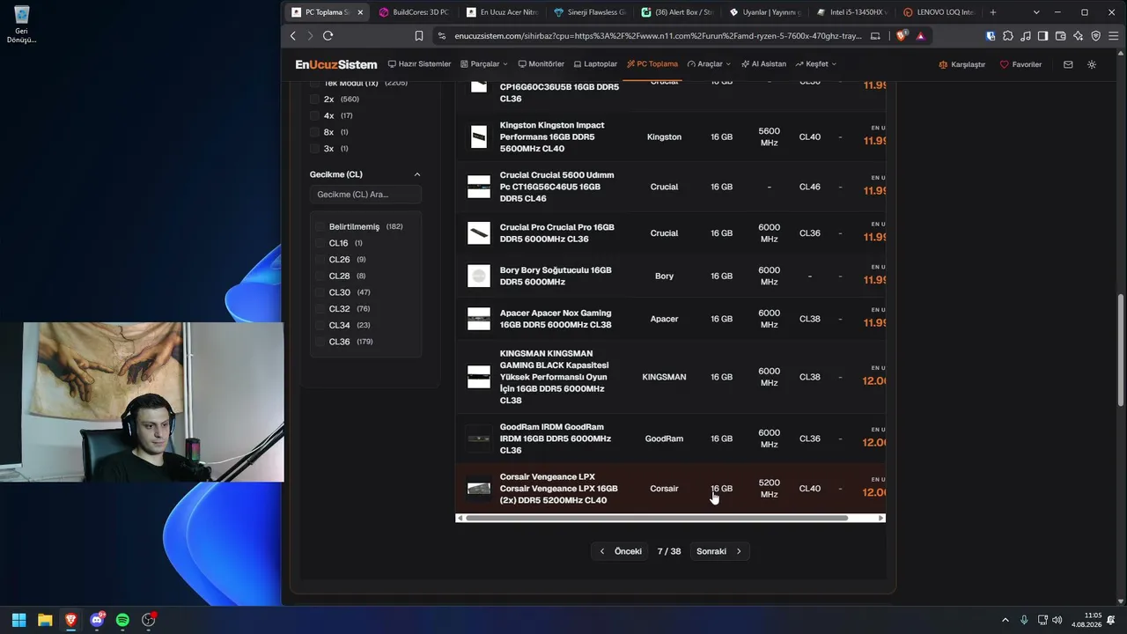Go to the Sonraki results page

[718, 551]
